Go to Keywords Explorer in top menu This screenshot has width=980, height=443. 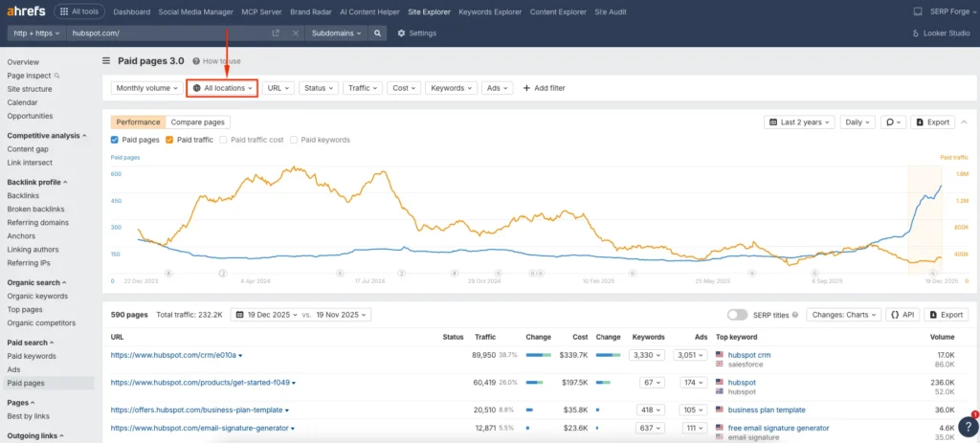point(489,11)
